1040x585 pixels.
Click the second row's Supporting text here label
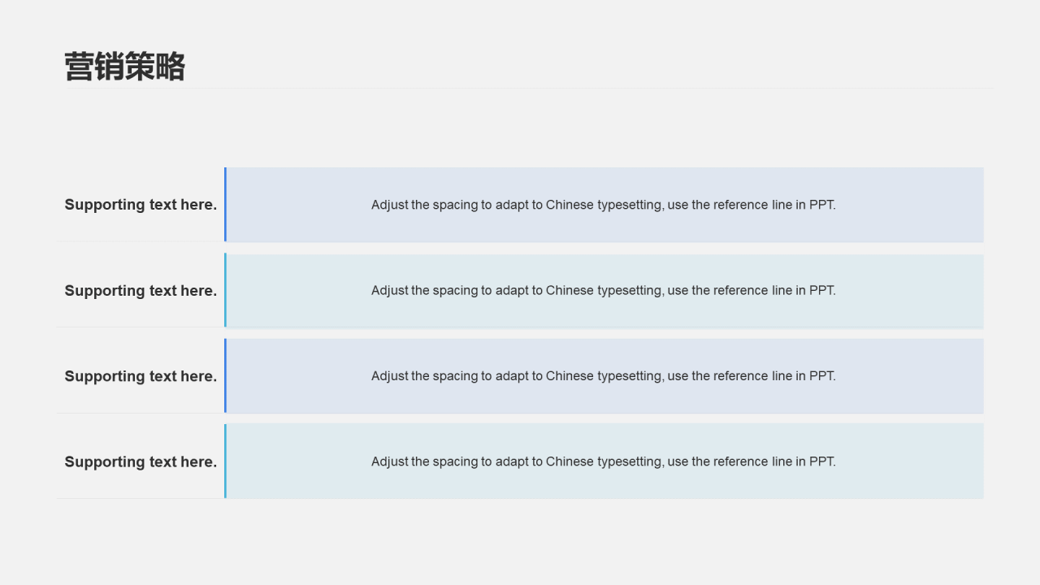pos(141,291)
